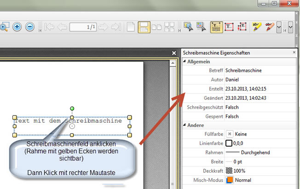300x189 pixels.
Task: Go to previous page arrow
Action: pos(62,27)
